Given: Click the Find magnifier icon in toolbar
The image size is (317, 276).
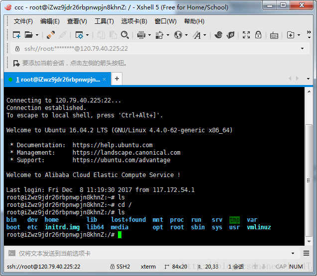Looking at the screenshot, I should [x=125, y=35].
